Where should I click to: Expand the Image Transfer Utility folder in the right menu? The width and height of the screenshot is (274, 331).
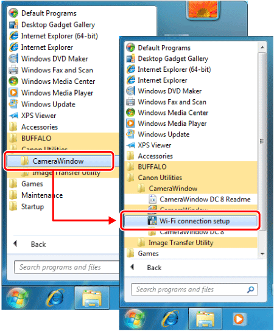pyautogui.click(x=175, y=243)
